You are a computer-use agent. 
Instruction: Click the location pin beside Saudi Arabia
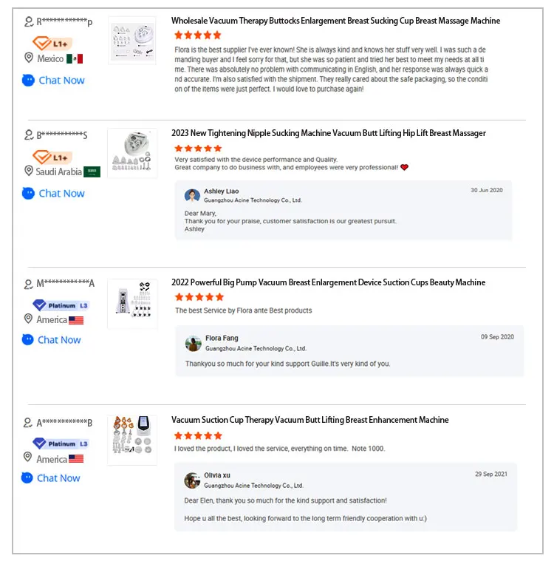[28, 171]
